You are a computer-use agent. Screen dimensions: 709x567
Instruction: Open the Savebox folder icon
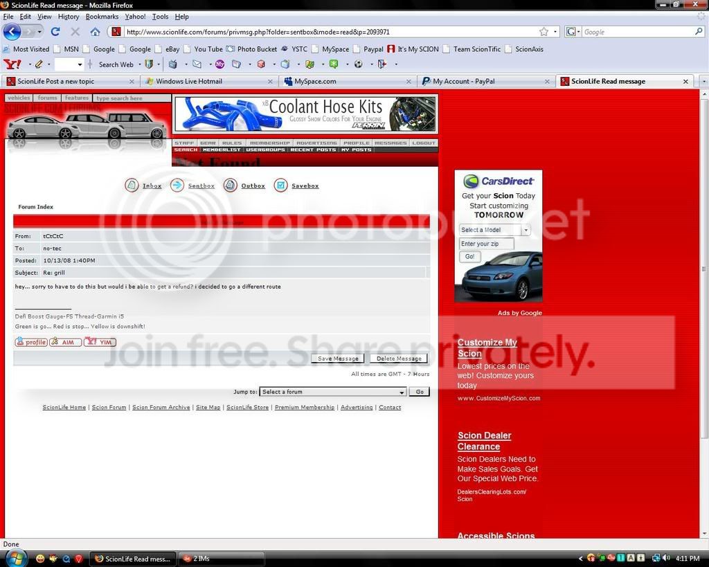click(x=280, y=186)
